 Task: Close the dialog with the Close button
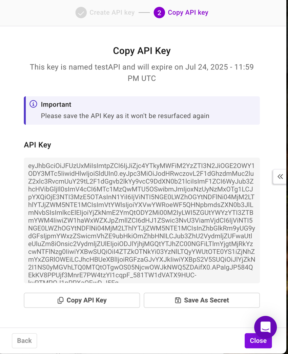pyautogui.click(x=258, y=340)
